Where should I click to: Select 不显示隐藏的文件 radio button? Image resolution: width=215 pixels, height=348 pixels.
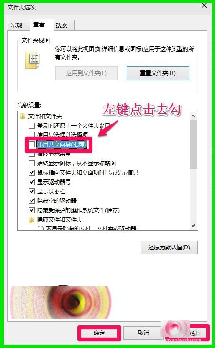40,228
